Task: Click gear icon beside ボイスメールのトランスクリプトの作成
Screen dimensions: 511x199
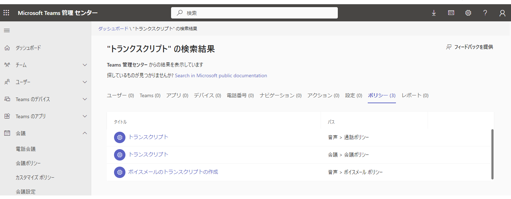Action: pos(120,172)
